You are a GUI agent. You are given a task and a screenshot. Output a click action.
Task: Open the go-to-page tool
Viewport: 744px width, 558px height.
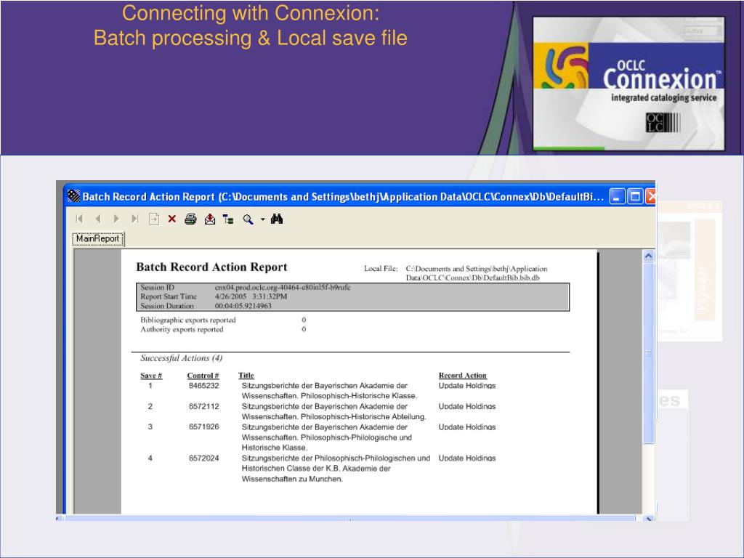point(154,219)
